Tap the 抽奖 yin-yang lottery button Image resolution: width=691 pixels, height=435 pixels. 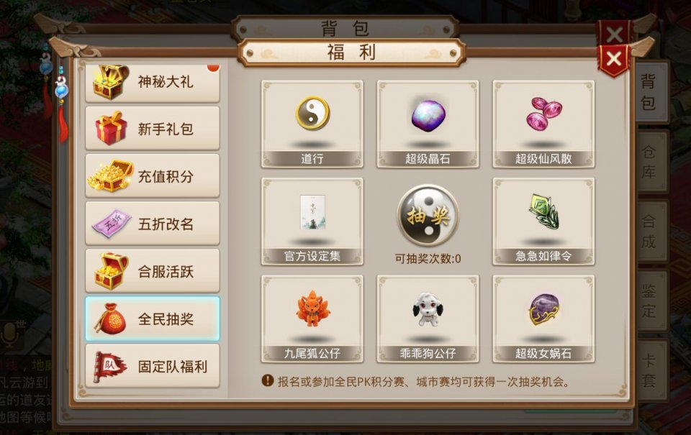(428, 215)
